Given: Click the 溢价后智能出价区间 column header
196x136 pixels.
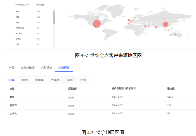Looking at the screenshot, I should pos(122,89).
